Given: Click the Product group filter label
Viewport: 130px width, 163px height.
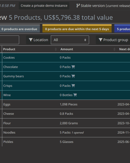Looking at the screenshot, I should coord(116,40).
